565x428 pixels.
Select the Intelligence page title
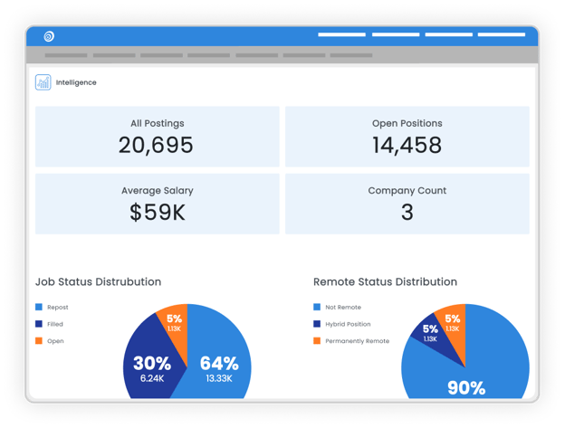coord(76,82)
